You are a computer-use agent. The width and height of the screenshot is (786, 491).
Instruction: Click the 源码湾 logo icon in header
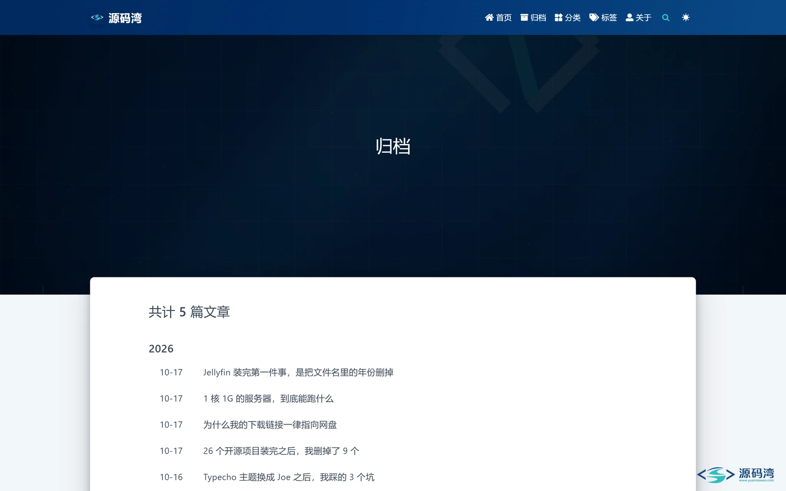(97, 18)
